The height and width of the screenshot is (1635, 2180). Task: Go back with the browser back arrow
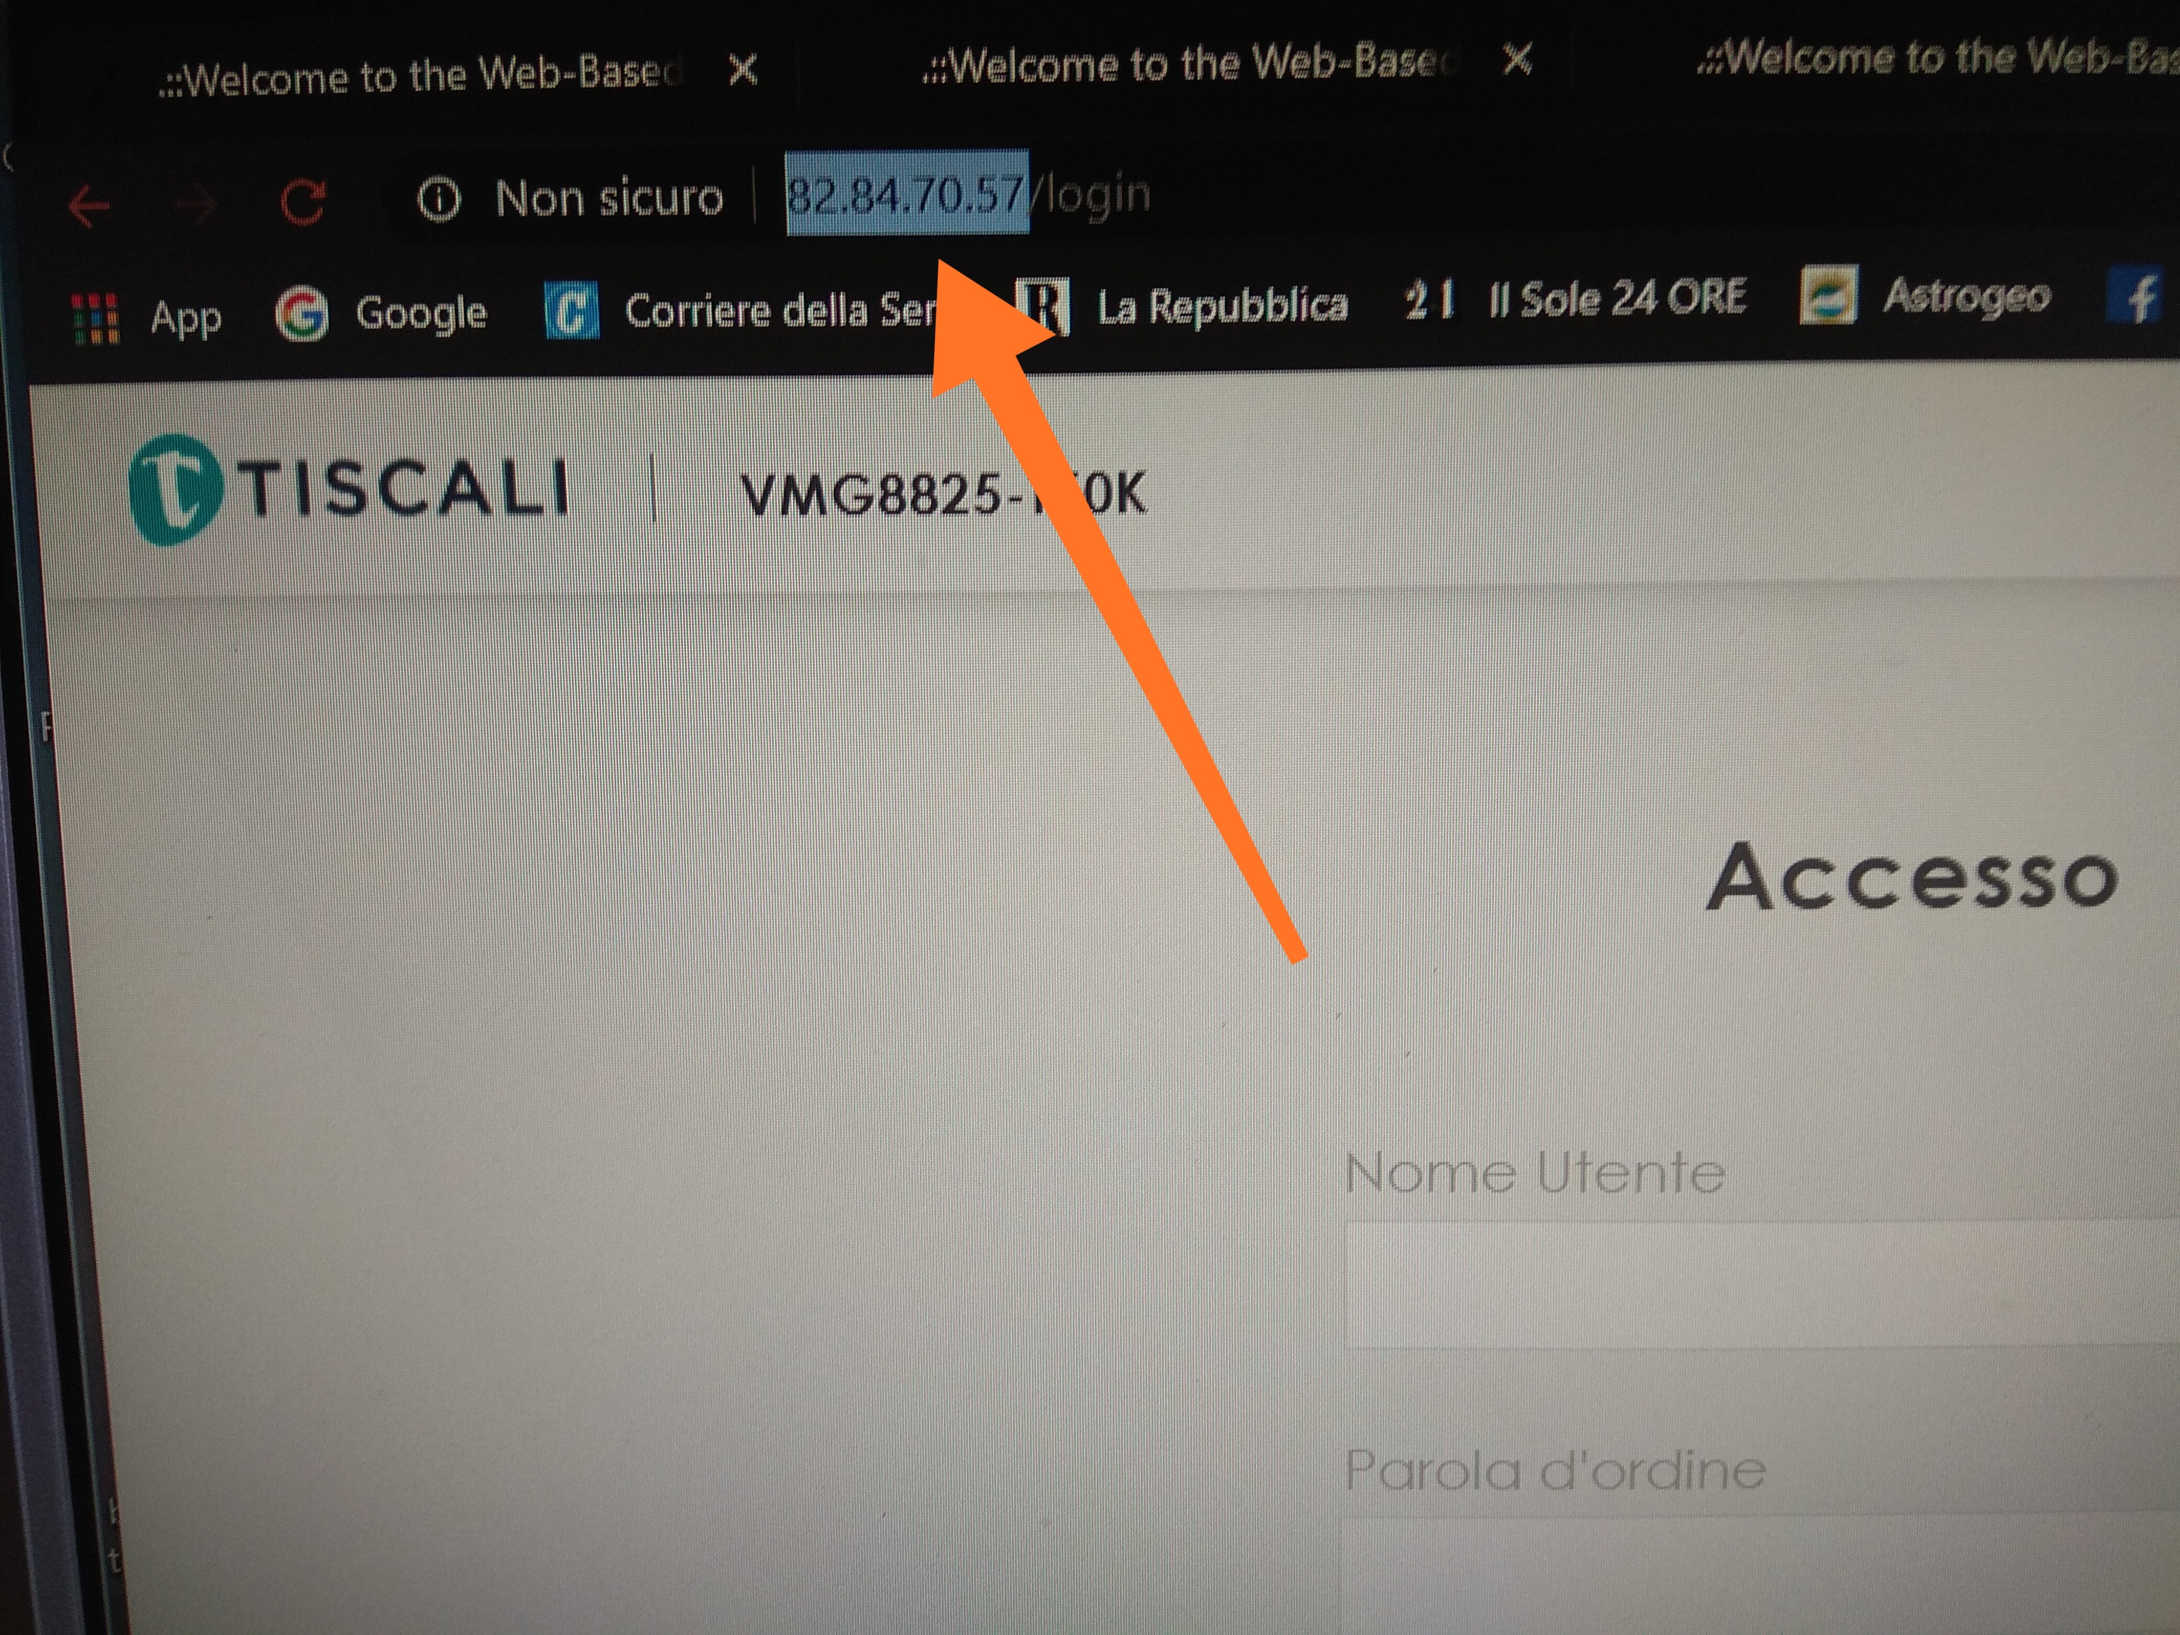(x=89, y=206)
